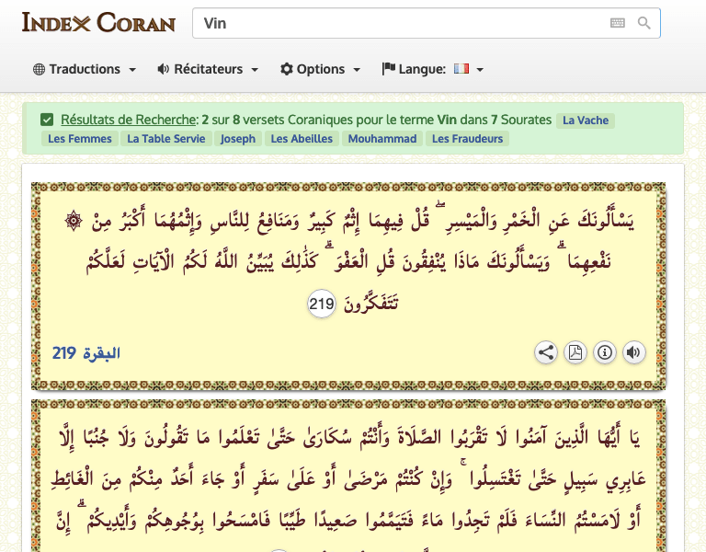The width and height of the screenshot is (706, 552).
Task: Play audio recitation of verse 219
Action: [634, 352]
